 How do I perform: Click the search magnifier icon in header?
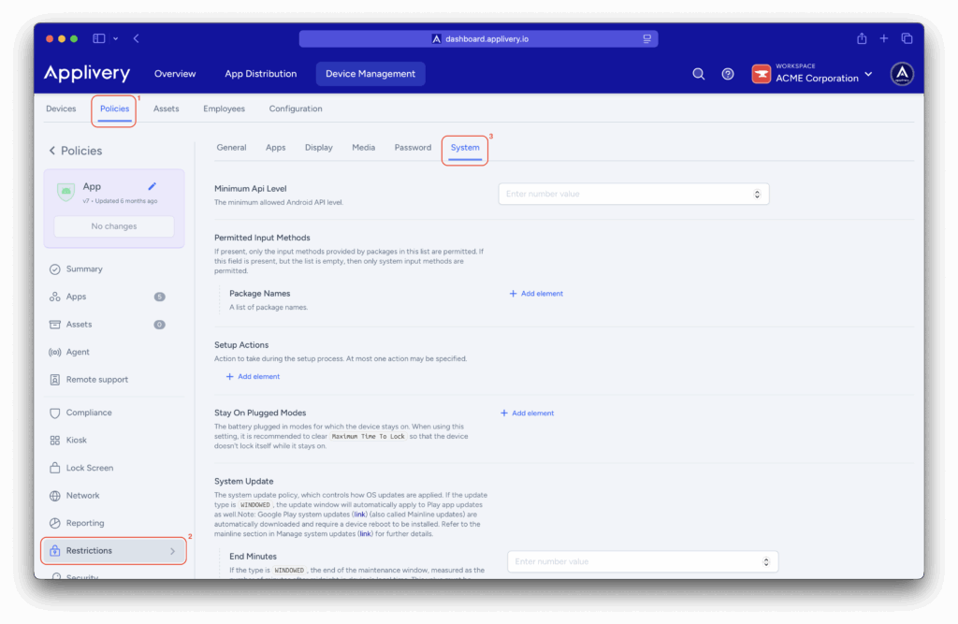pyautogui.click(x=698, y=74)
